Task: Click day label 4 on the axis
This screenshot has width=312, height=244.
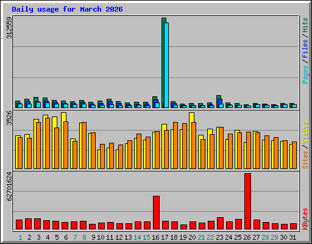Action: pyautogui.click(x=48, y=237)
